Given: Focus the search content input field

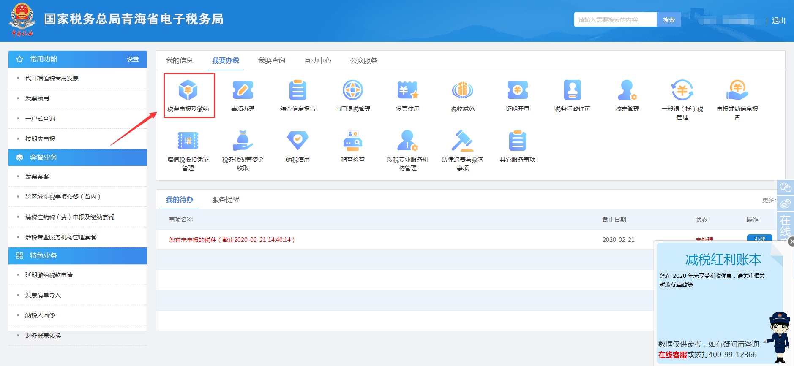Looking at the screenshot, I should pos(615,19).
